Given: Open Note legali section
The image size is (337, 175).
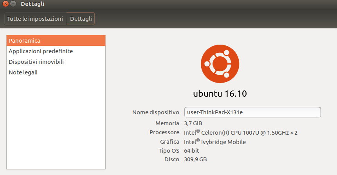Looking at the screenshot, I should point(56,72).
